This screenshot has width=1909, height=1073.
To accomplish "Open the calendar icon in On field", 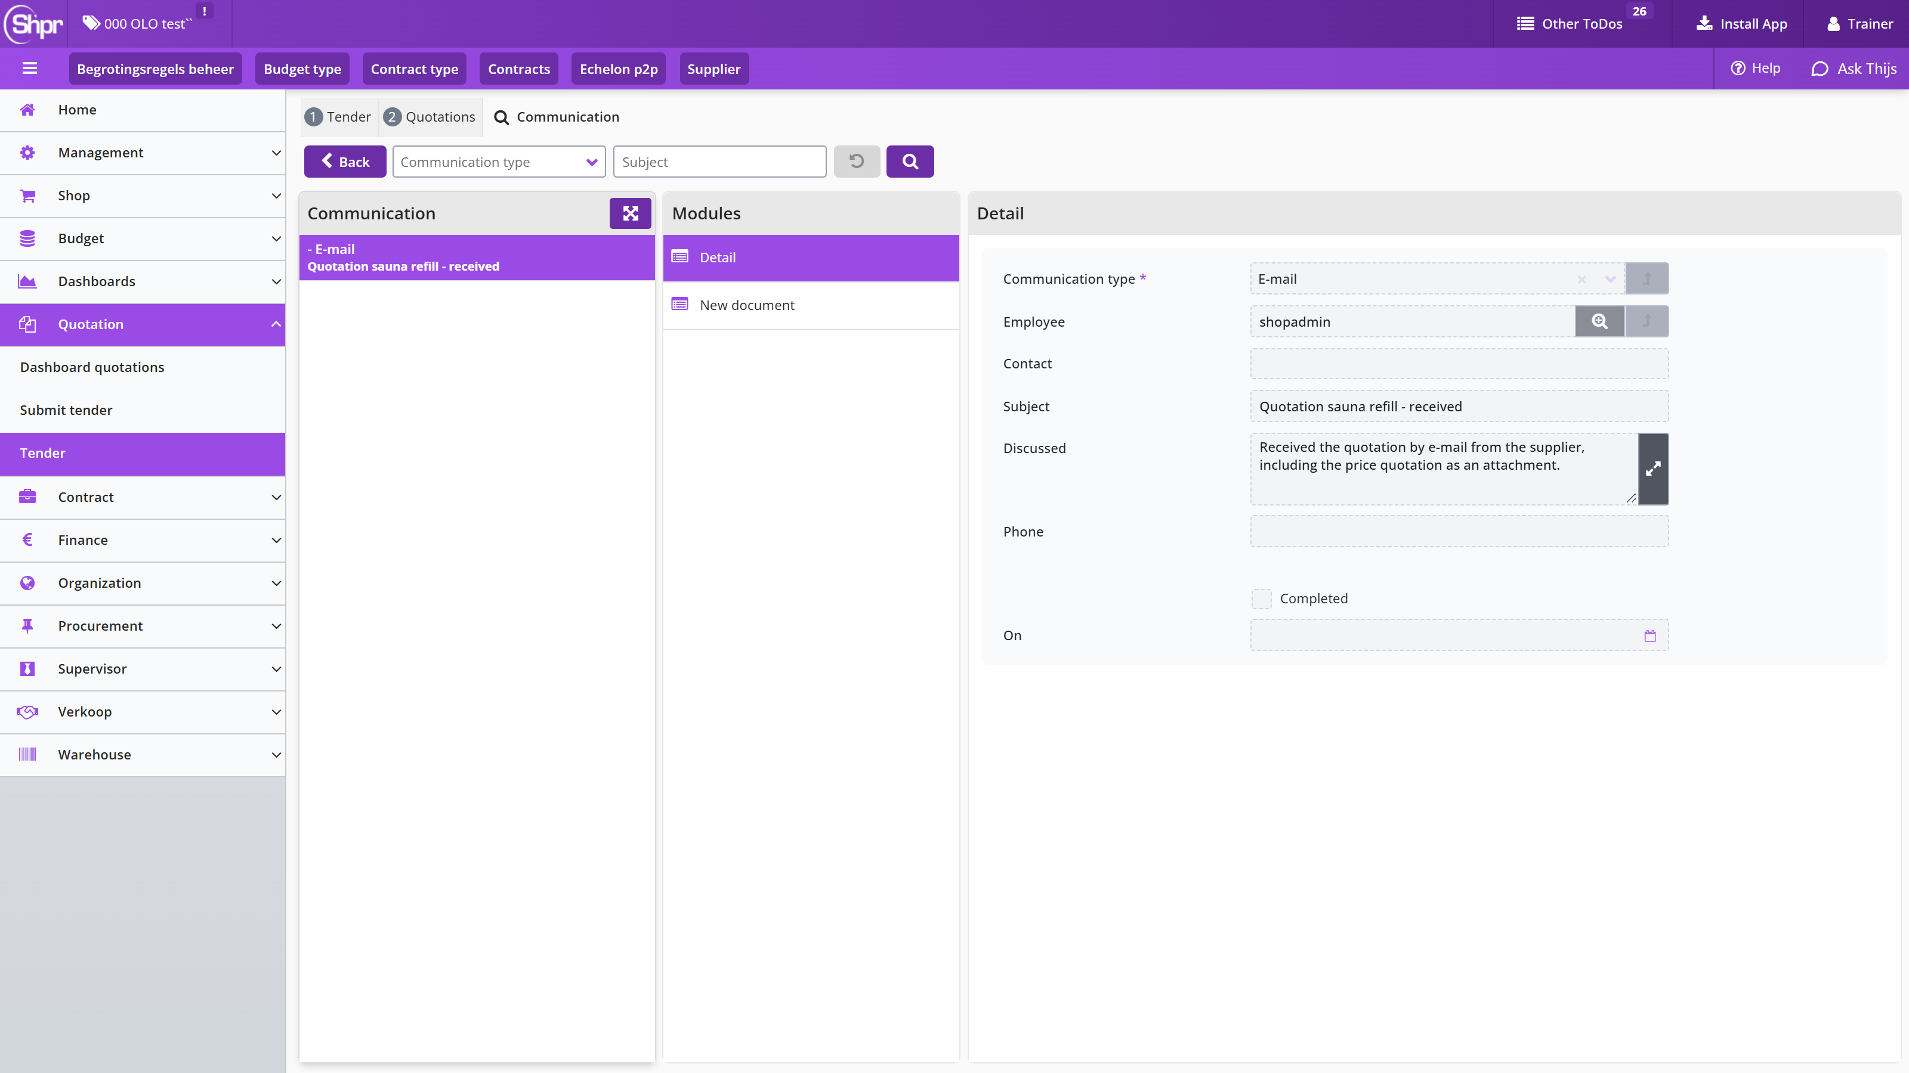I will point(1649,635).
